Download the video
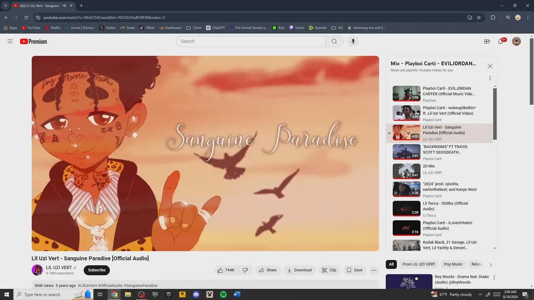Image resolution: width=534 pixels, height=300 pixels. [x=299, y=270]
